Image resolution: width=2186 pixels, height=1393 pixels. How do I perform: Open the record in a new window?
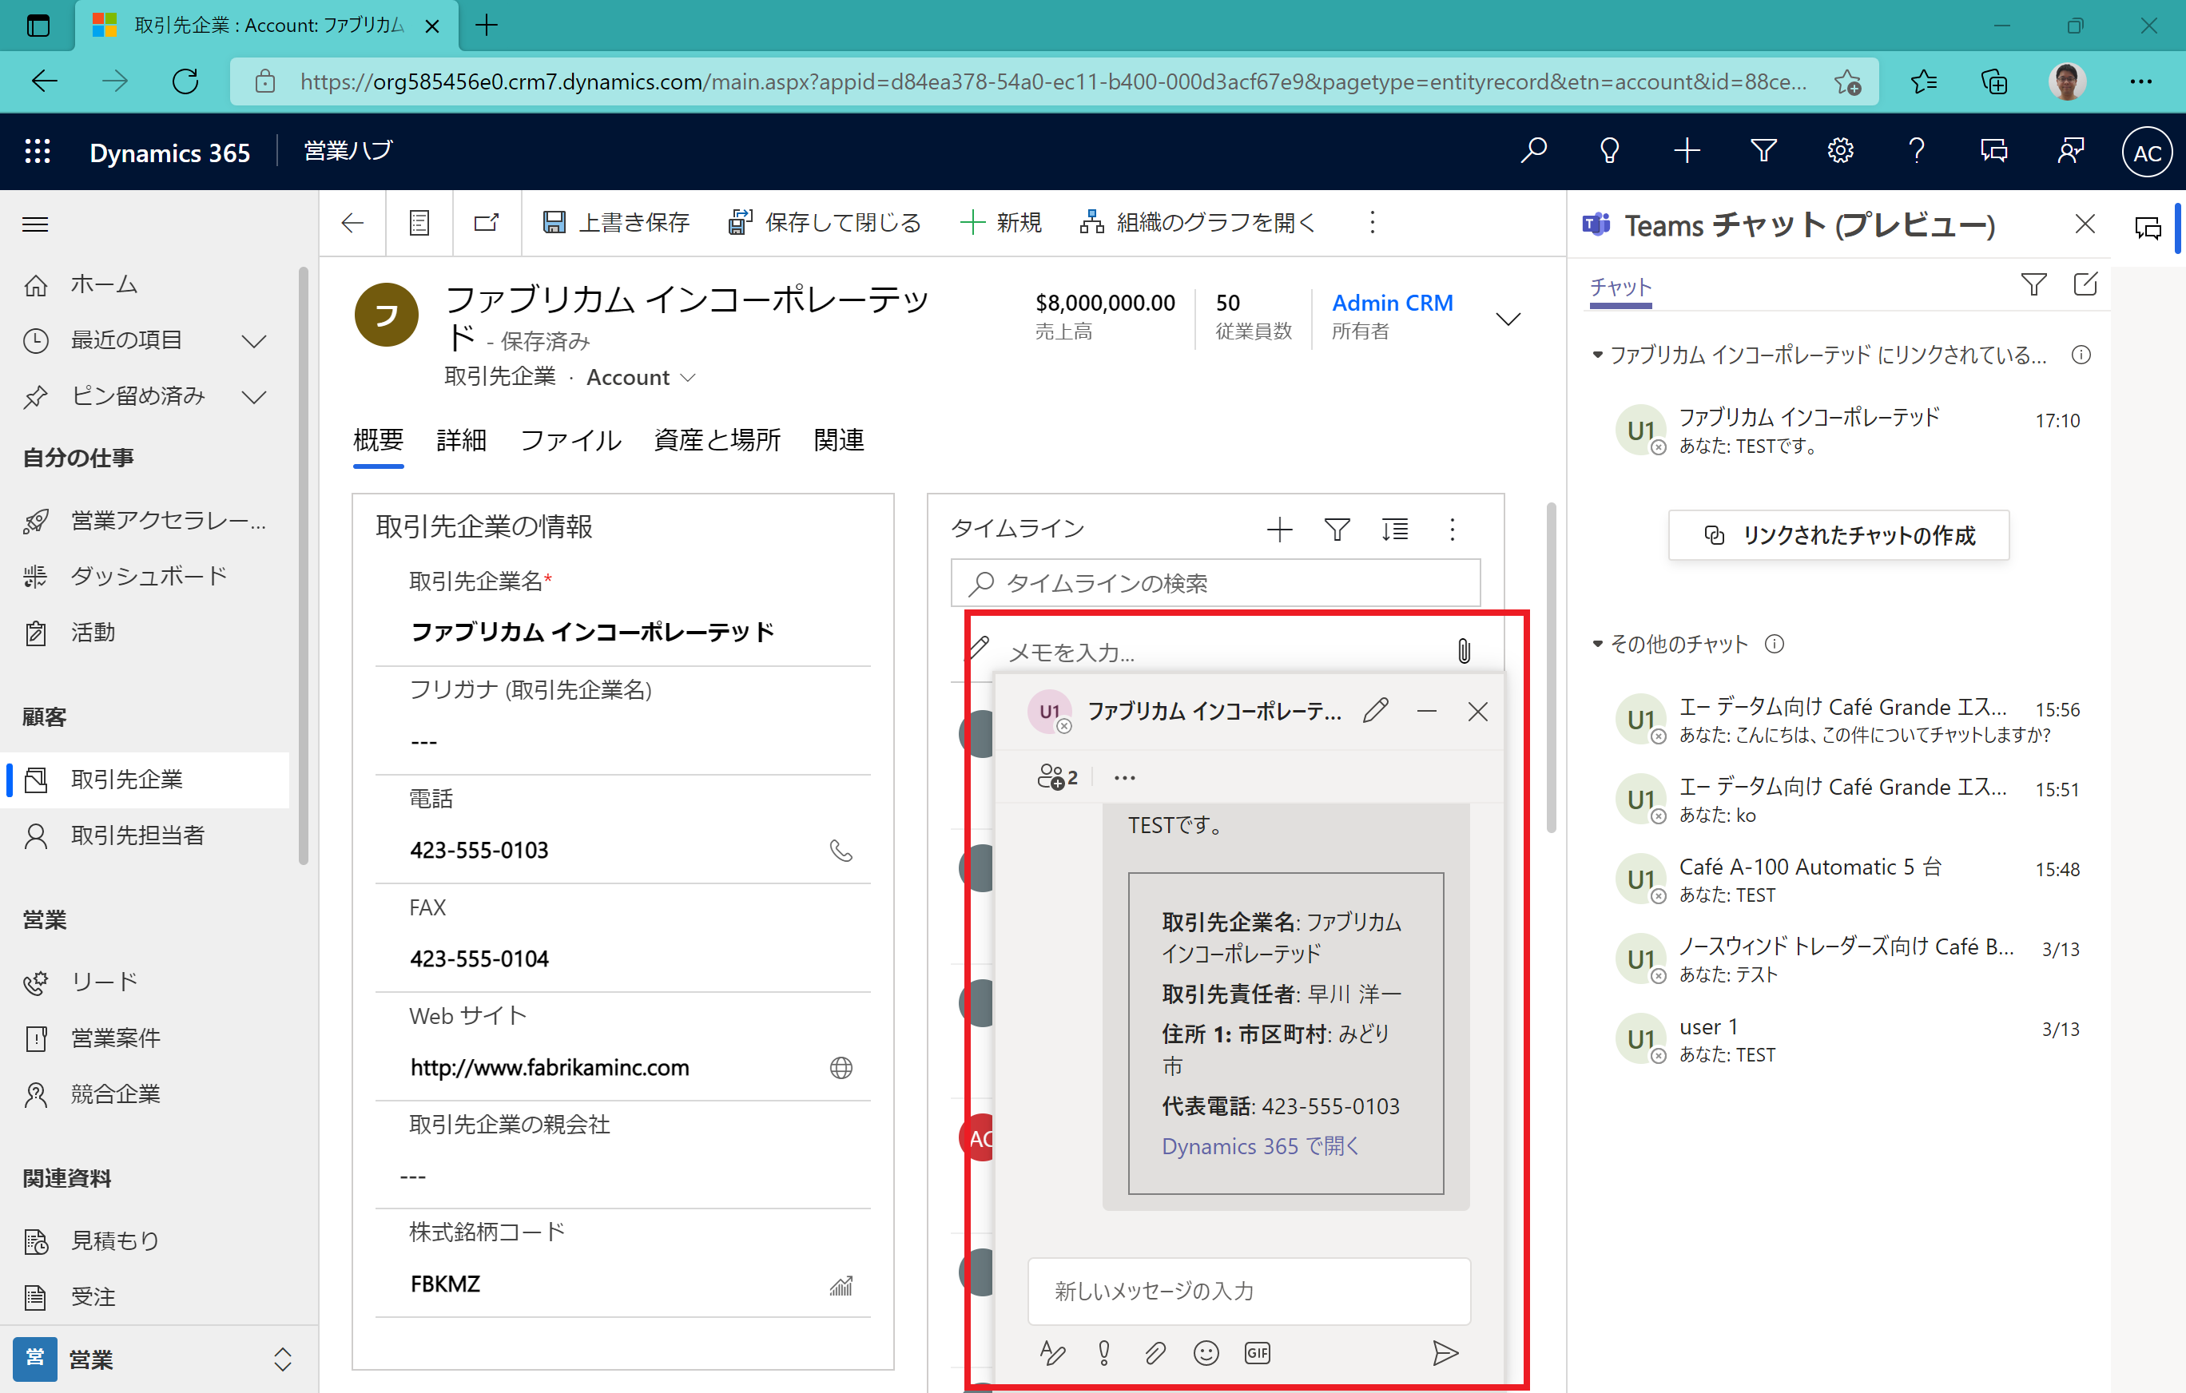(x=487, y=223)
